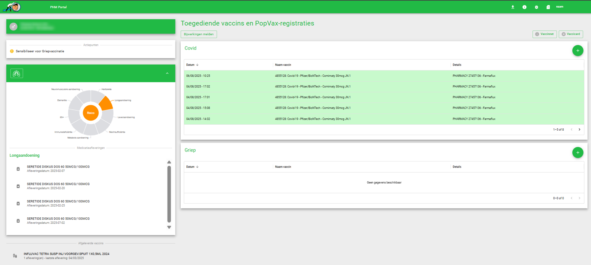Screen dimensions: 591x265
Task: Sort Griep table by Datum column
Action: coord(192,167)
